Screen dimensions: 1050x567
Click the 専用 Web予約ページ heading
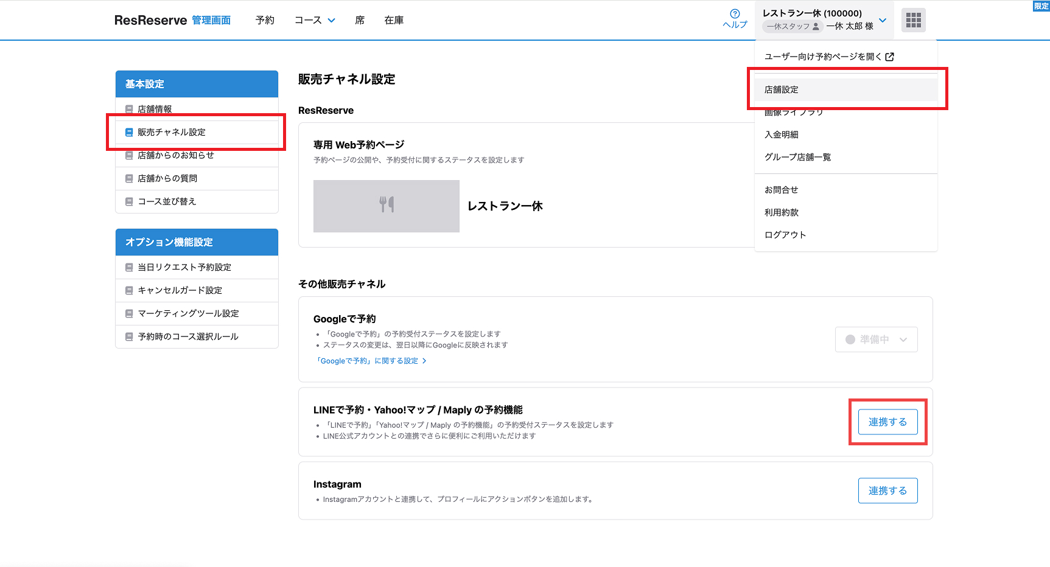tap(359, 145)
